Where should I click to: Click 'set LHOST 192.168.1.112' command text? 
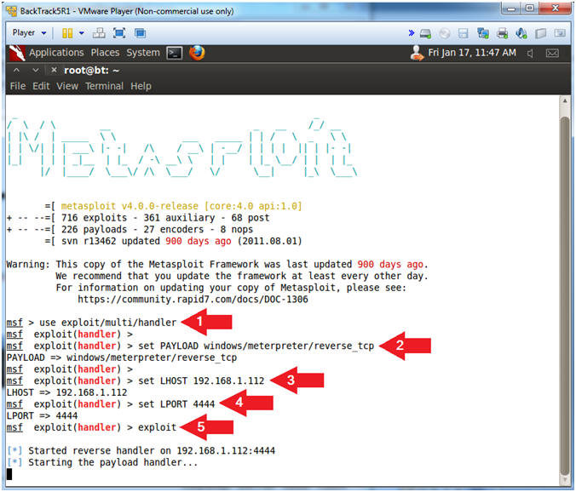(x=201, y=380)
